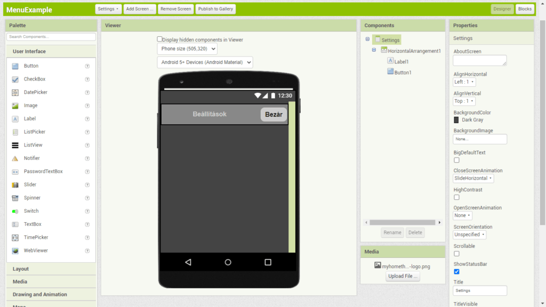Click the BackgroundImage None field
Viewport: 546px width, 307px height.
(480, 139)
